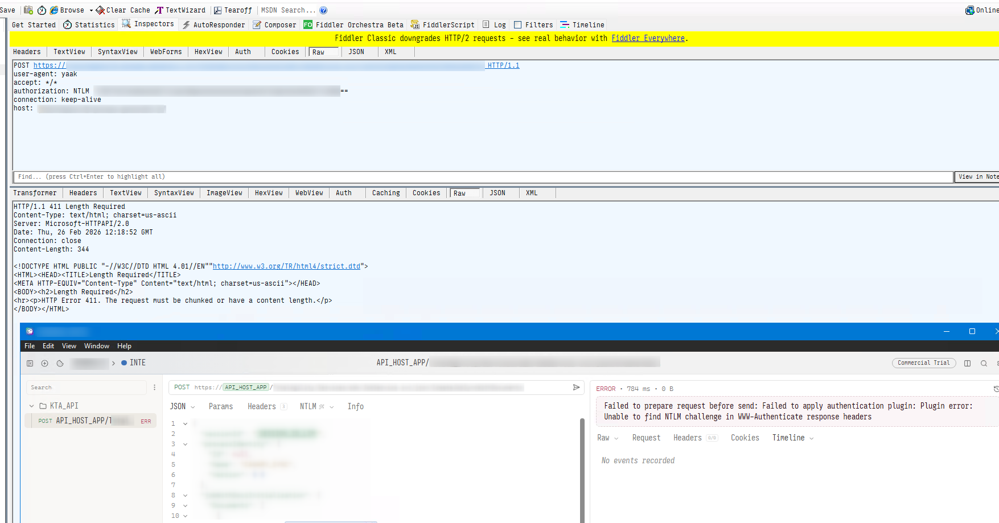Click the Yaak search magnifier icon
This screenshot has width=999, height=523.
click(x=984, y=363)
